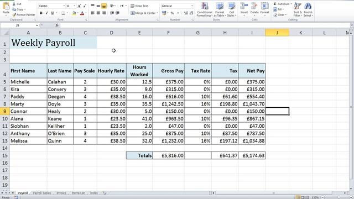Click the Percent Style icon
Screen dimensions: 354x199
(x=172, y=13)
